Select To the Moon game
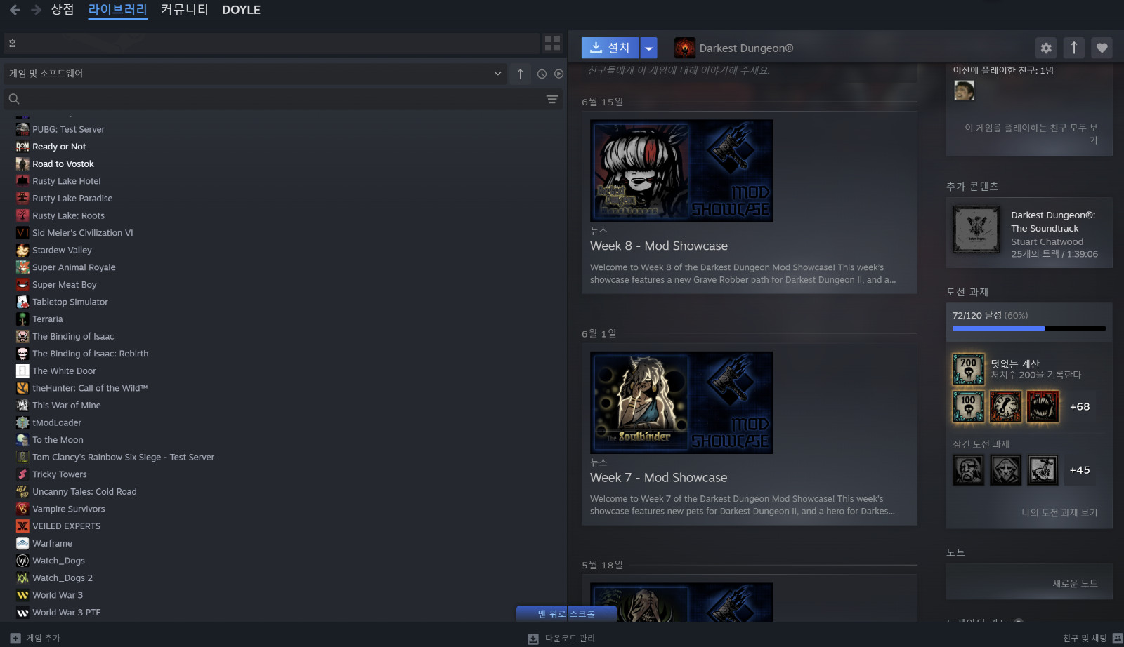Viewport: 1124px width, 647px height. pos(58,440)
